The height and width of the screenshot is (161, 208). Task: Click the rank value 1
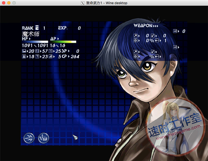(x=44, y=28)
